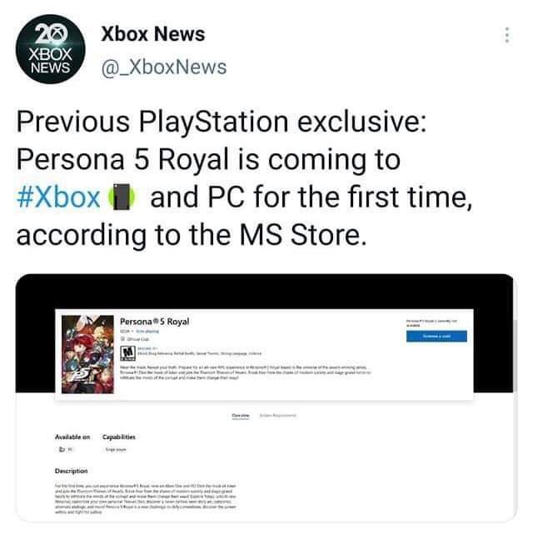Click the Xbox console emoji after the hashtag
Viewport: 533px width, 534px height.
tap(122, 197)
